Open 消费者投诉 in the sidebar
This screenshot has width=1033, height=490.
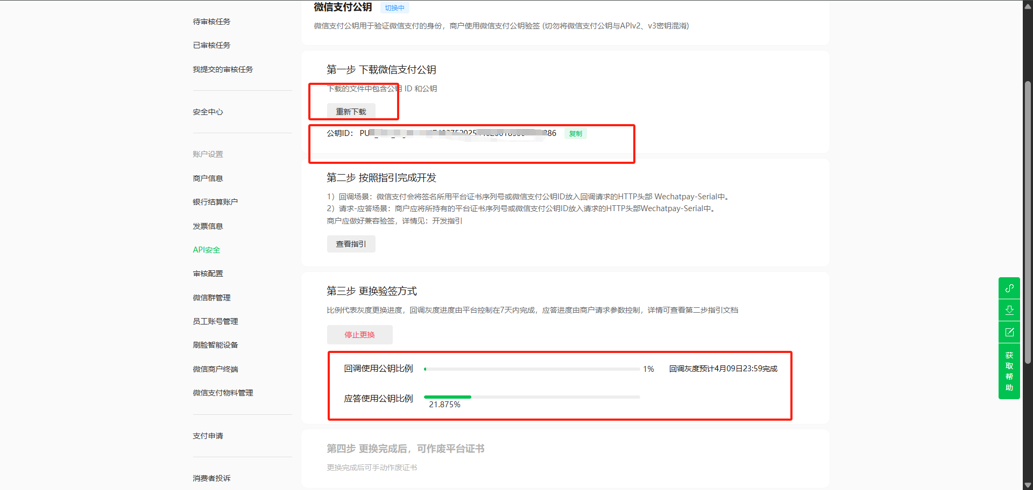pyautogui.click(x=211, y=478)
